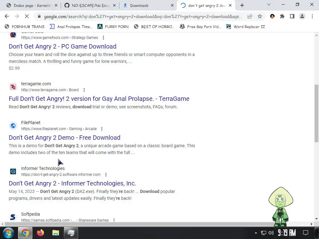Click the vertical scrollbar down arrow

(x=317, y=219)
